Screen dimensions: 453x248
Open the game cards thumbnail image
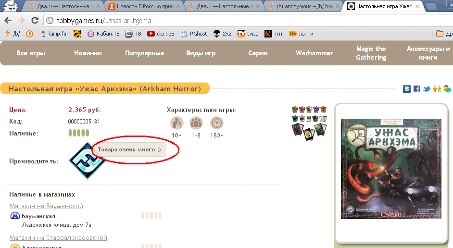coord(309,123)
